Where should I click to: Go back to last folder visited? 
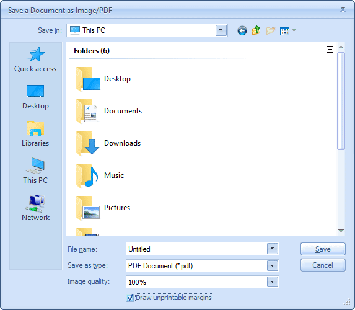[242, 30]
